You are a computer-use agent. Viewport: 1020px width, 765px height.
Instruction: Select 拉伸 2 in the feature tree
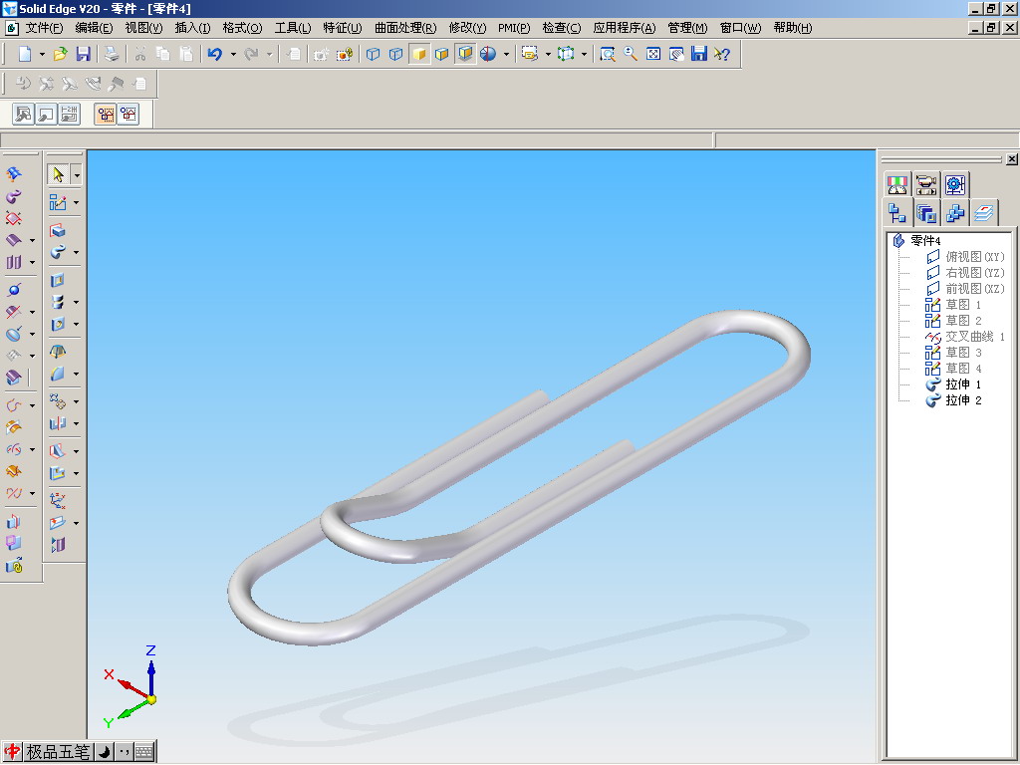963,400
